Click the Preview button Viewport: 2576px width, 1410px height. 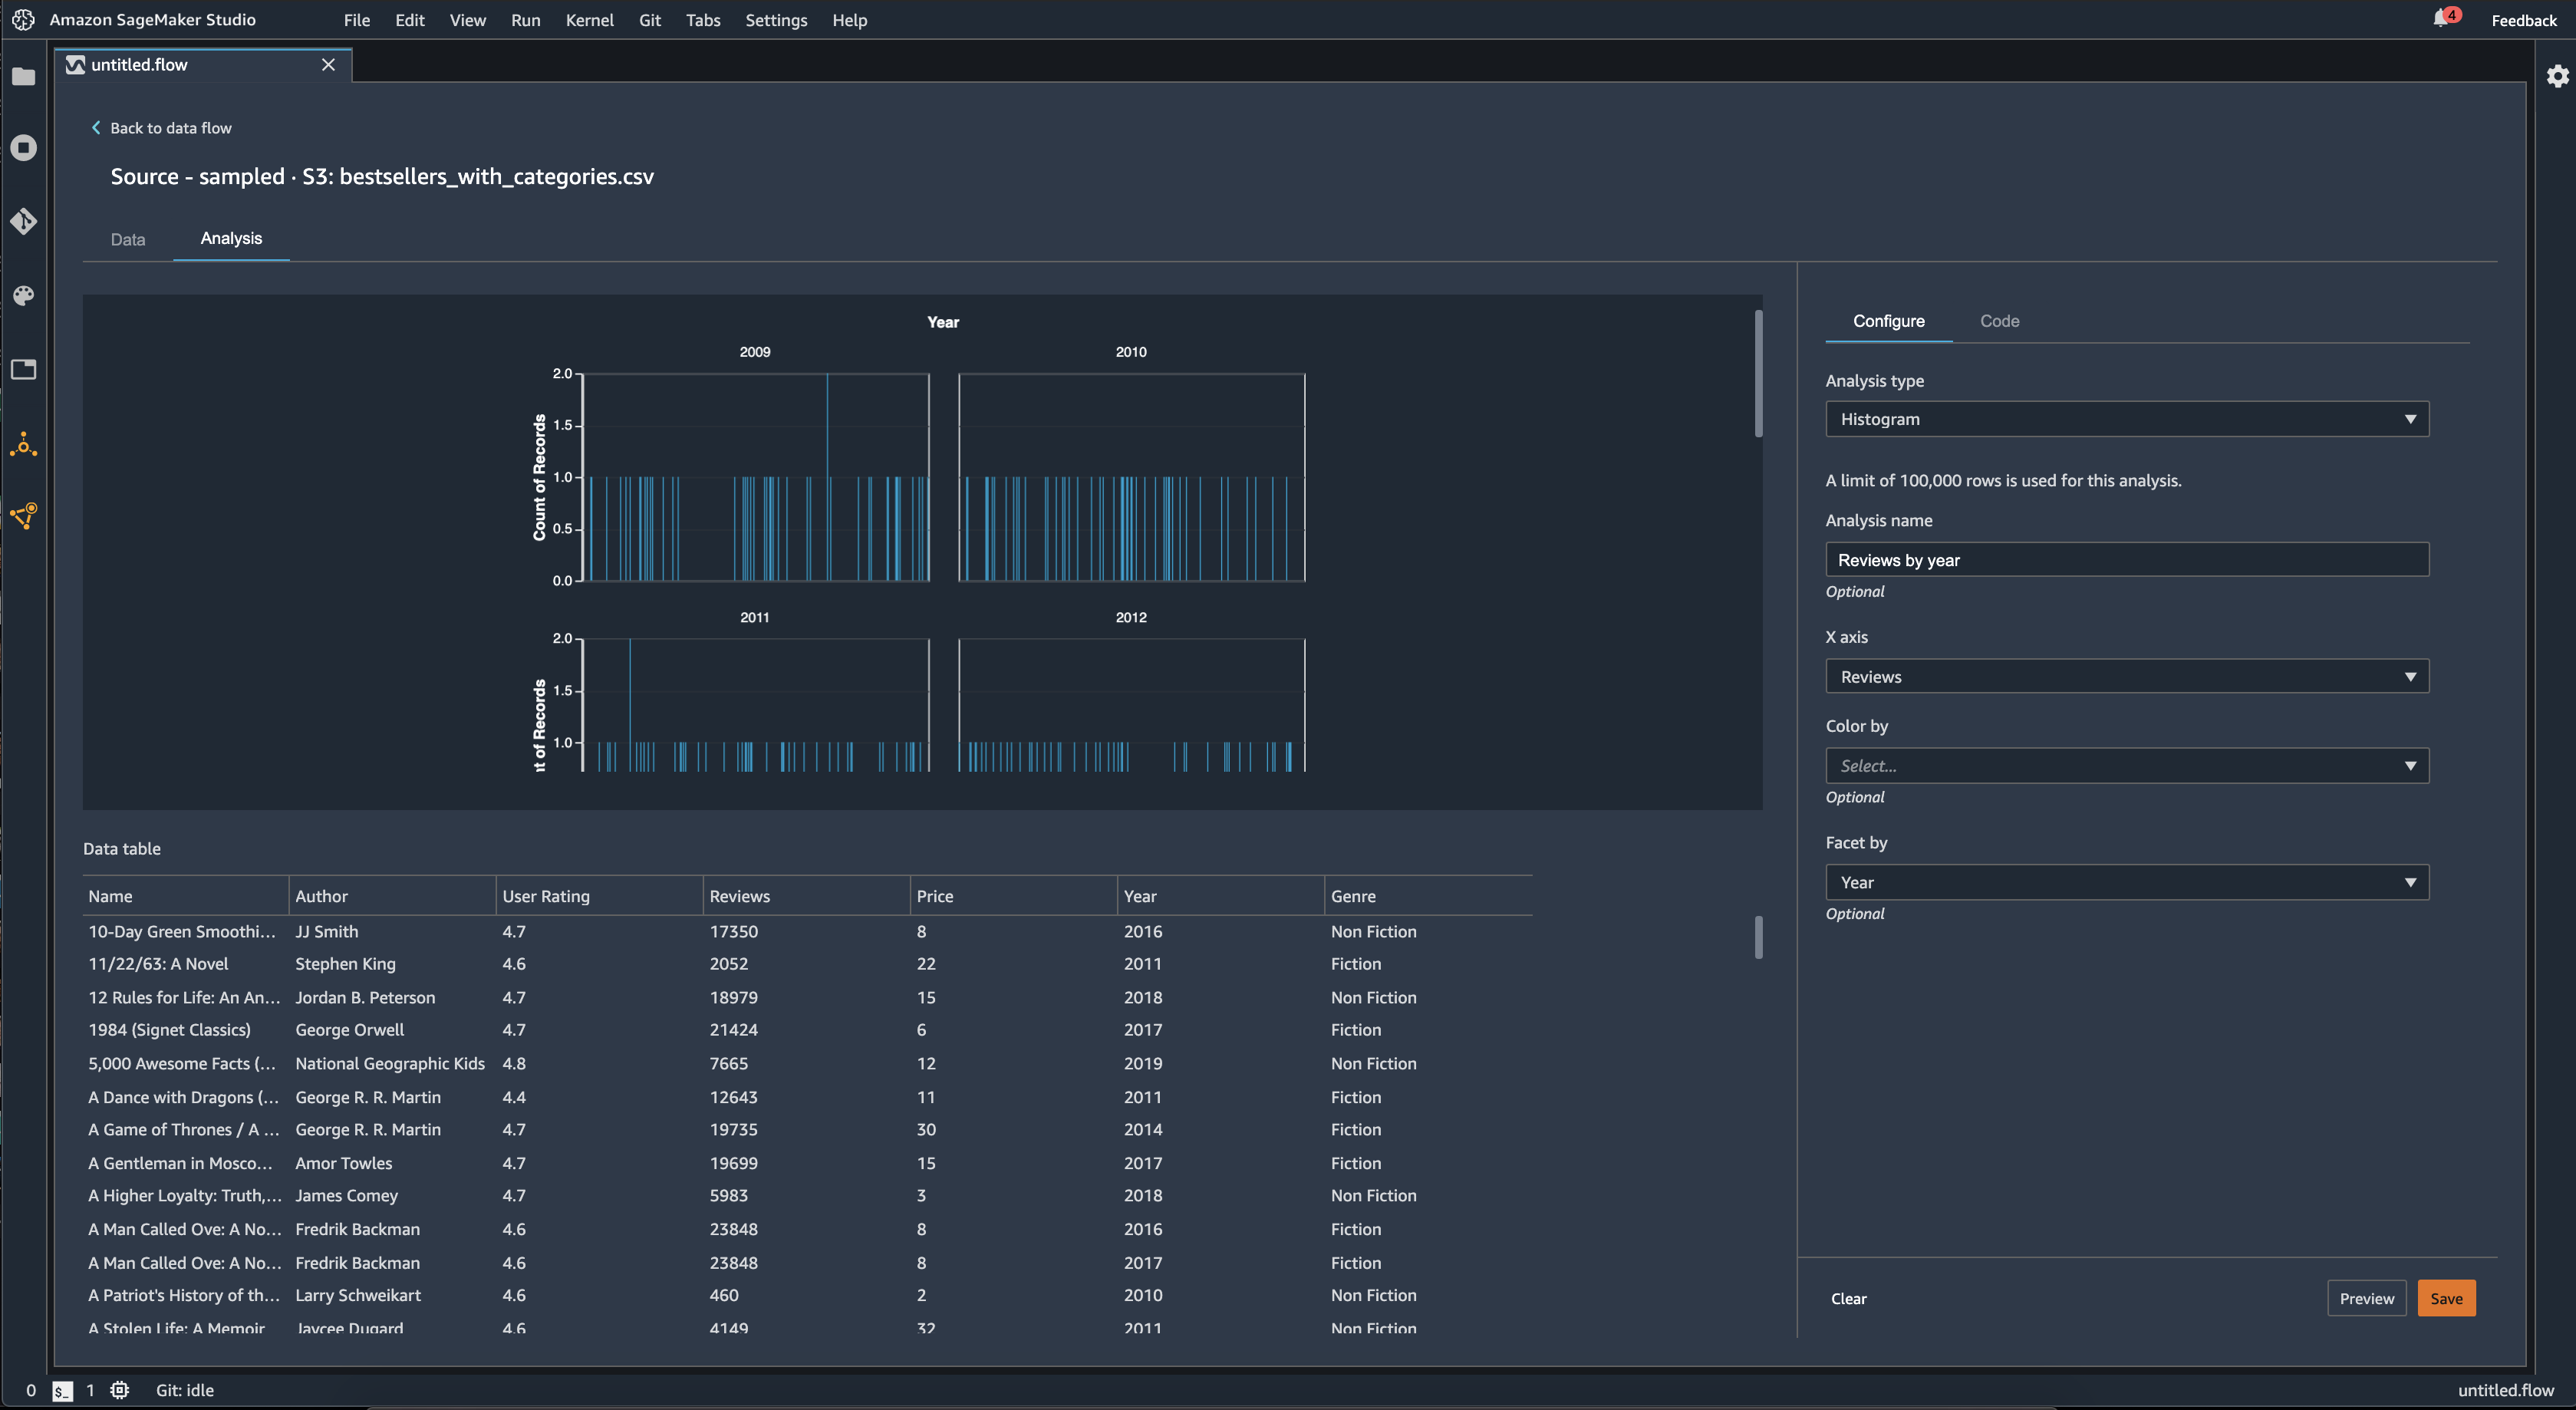tap(2366, 1297)
